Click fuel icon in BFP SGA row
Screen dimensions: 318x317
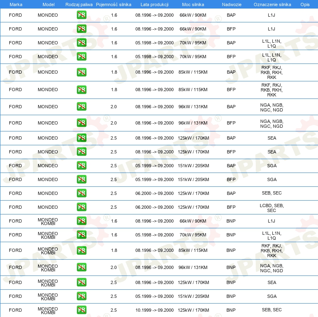[81, 179]
